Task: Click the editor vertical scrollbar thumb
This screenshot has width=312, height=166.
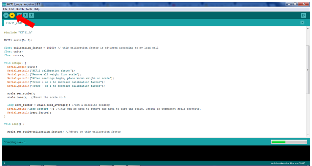Action: pos(308,70)
